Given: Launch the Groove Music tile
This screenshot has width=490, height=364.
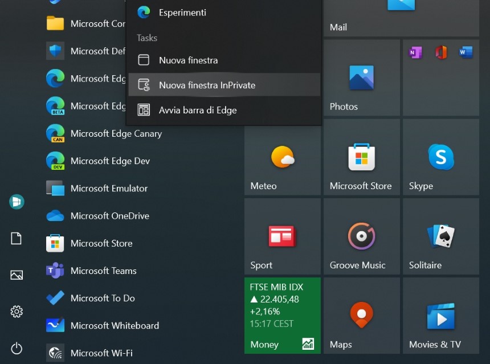Looking at the screenshot, I should point(362,236).
